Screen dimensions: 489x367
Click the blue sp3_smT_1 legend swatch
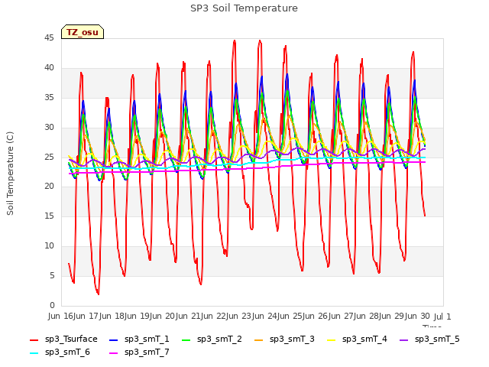click(114, 339)
